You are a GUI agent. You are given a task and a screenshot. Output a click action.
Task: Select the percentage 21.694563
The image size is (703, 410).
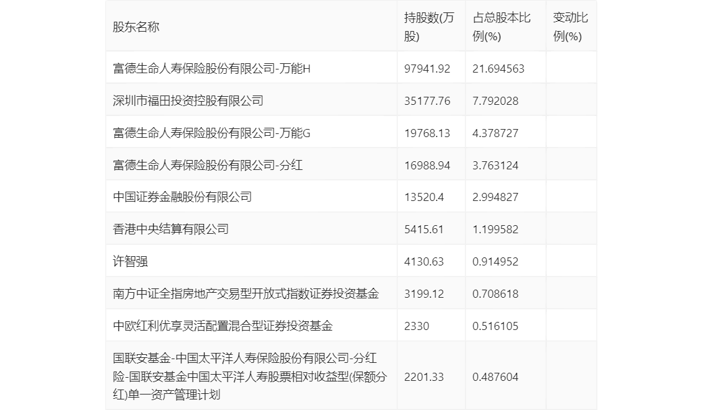point(498,69)
